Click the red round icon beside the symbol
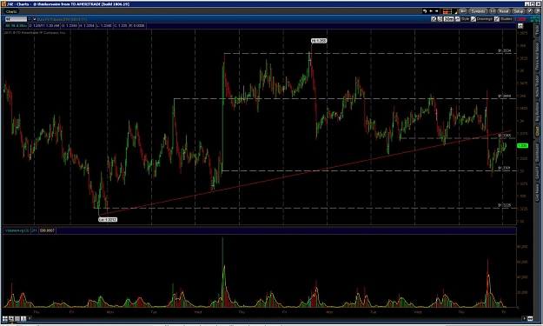Screen dimensions: 543x326 pos(34,19)
